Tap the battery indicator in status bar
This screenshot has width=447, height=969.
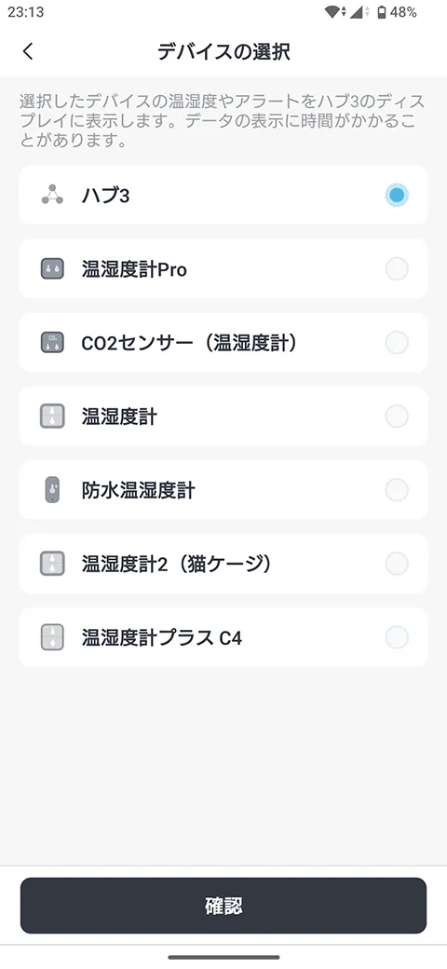[382, 12]
